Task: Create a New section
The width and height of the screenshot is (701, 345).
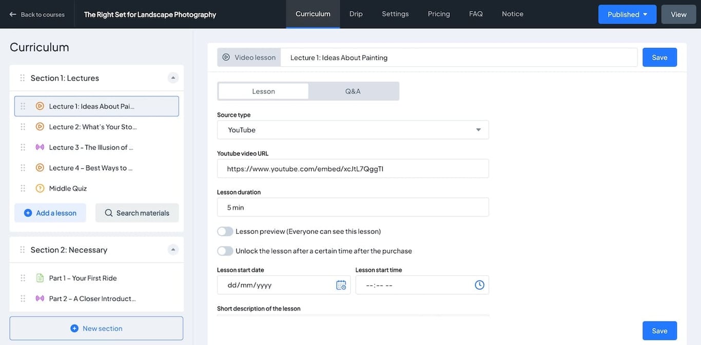Action: (96, 328)
